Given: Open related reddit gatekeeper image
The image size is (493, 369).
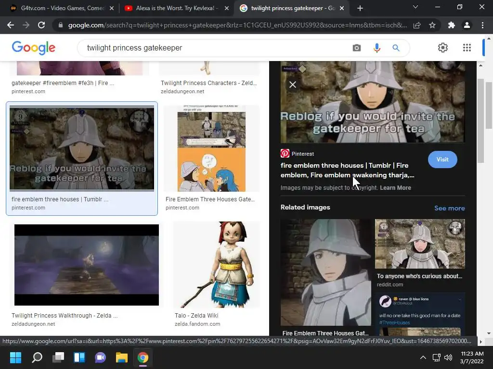Looking at the screenshot, I should [x=420, y=244].
